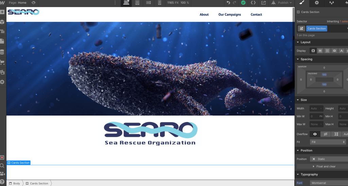This screenshot has width=348, height=186.
Task: Open the Element Settings gear tab
Action: (317, 3)
